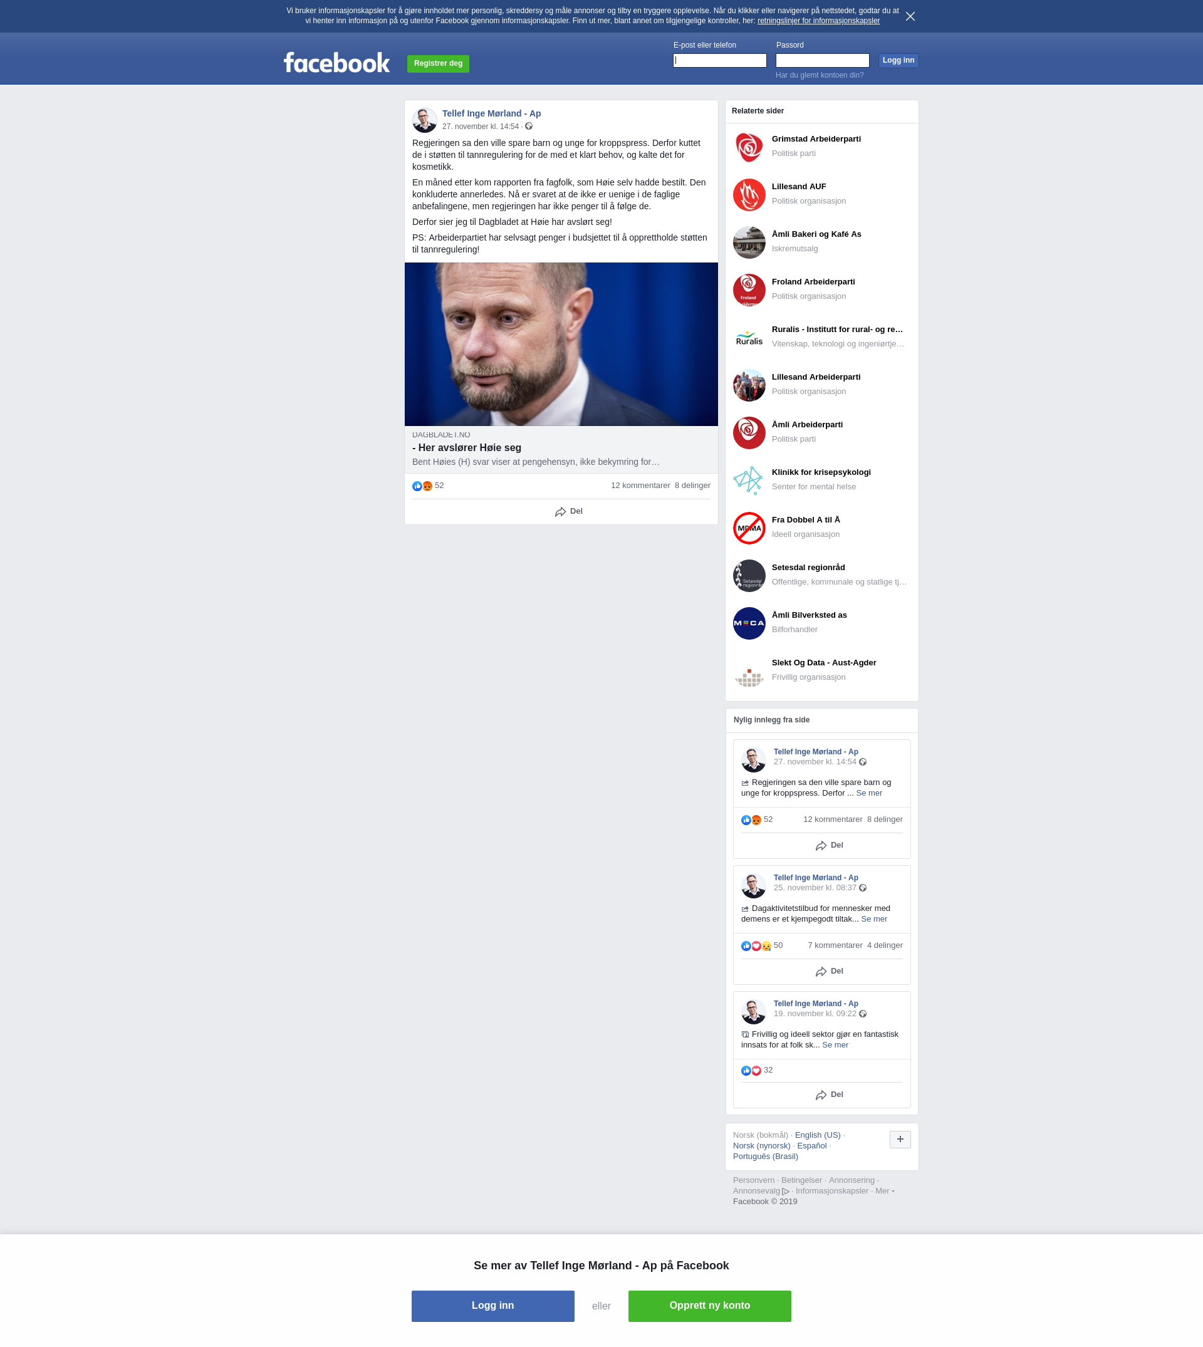
Task: Click reaction emojis on main post
Action: pyautogui.click(x=422, y=486)
